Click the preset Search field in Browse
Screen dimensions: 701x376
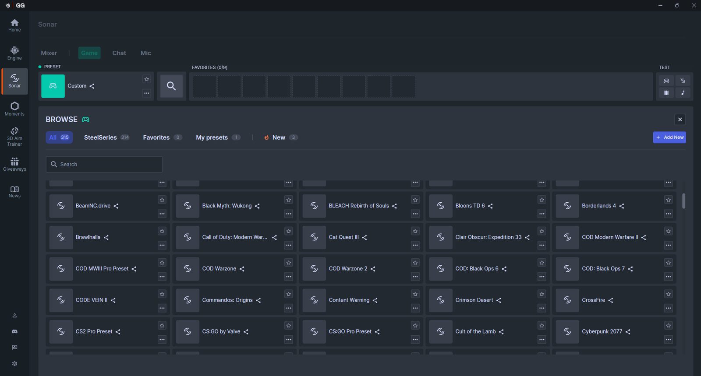pyautogui.click(x=104, y=164)
